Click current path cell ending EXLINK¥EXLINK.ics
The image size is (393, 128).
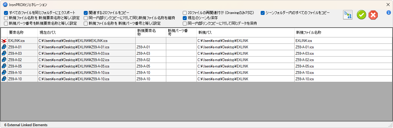tap(86, 40)
